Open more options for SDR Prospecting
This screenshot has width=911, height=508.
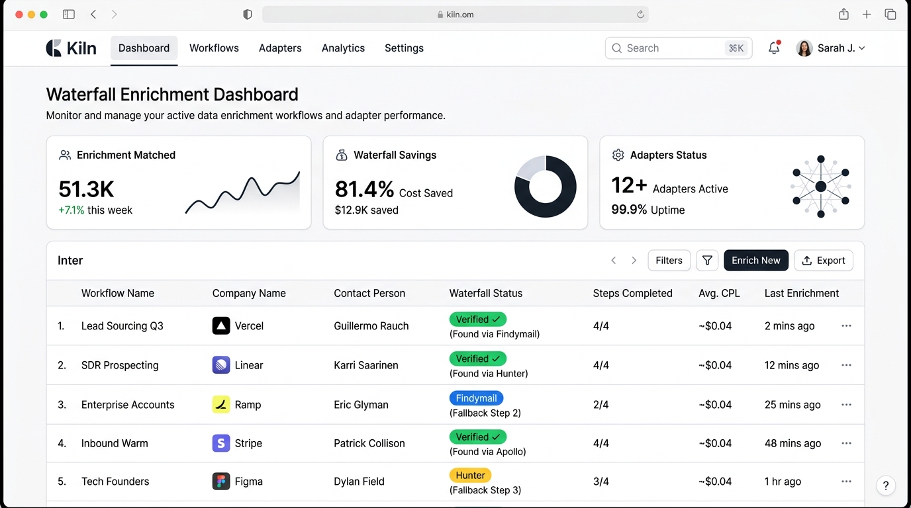tap(846, 365)
